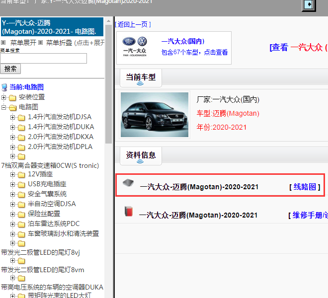Click the 菜单折叠 collapse-all icon
328x298 pixels.
point(41,43)
